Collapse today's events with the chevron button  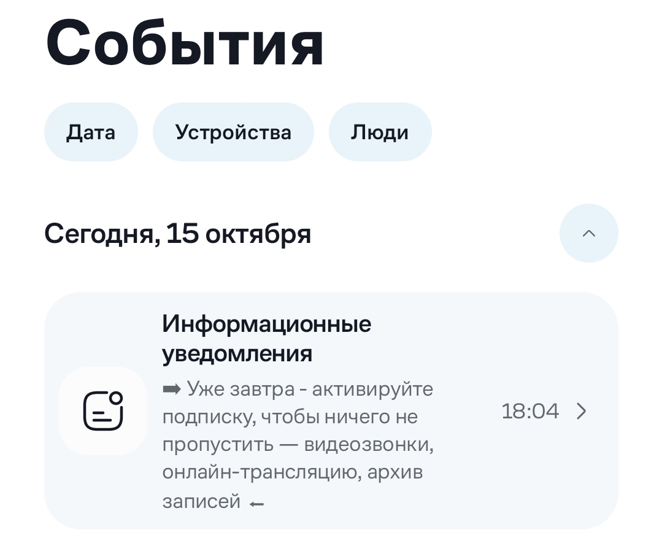coord(588,233)
